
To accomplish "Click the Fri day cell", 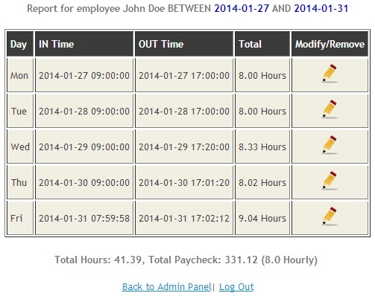I will point(20,218).
